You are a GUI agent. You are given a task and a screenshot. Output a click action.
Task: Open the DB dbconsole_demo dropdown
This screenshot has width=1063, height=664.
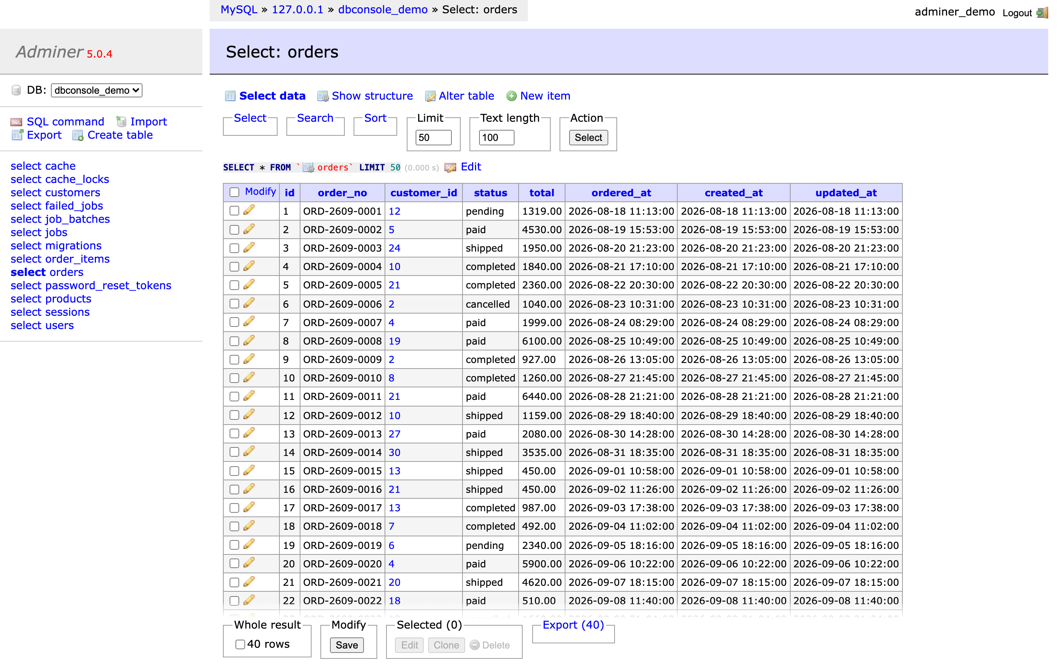[x=97, y=90]
